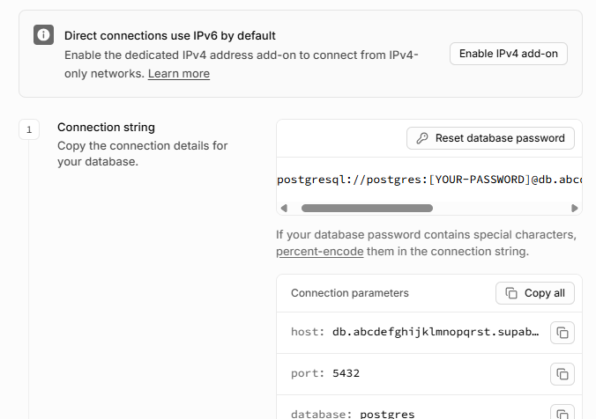596x419 pixels.
Task: Select the postgresql connection string text
Action: pos(429,180)
